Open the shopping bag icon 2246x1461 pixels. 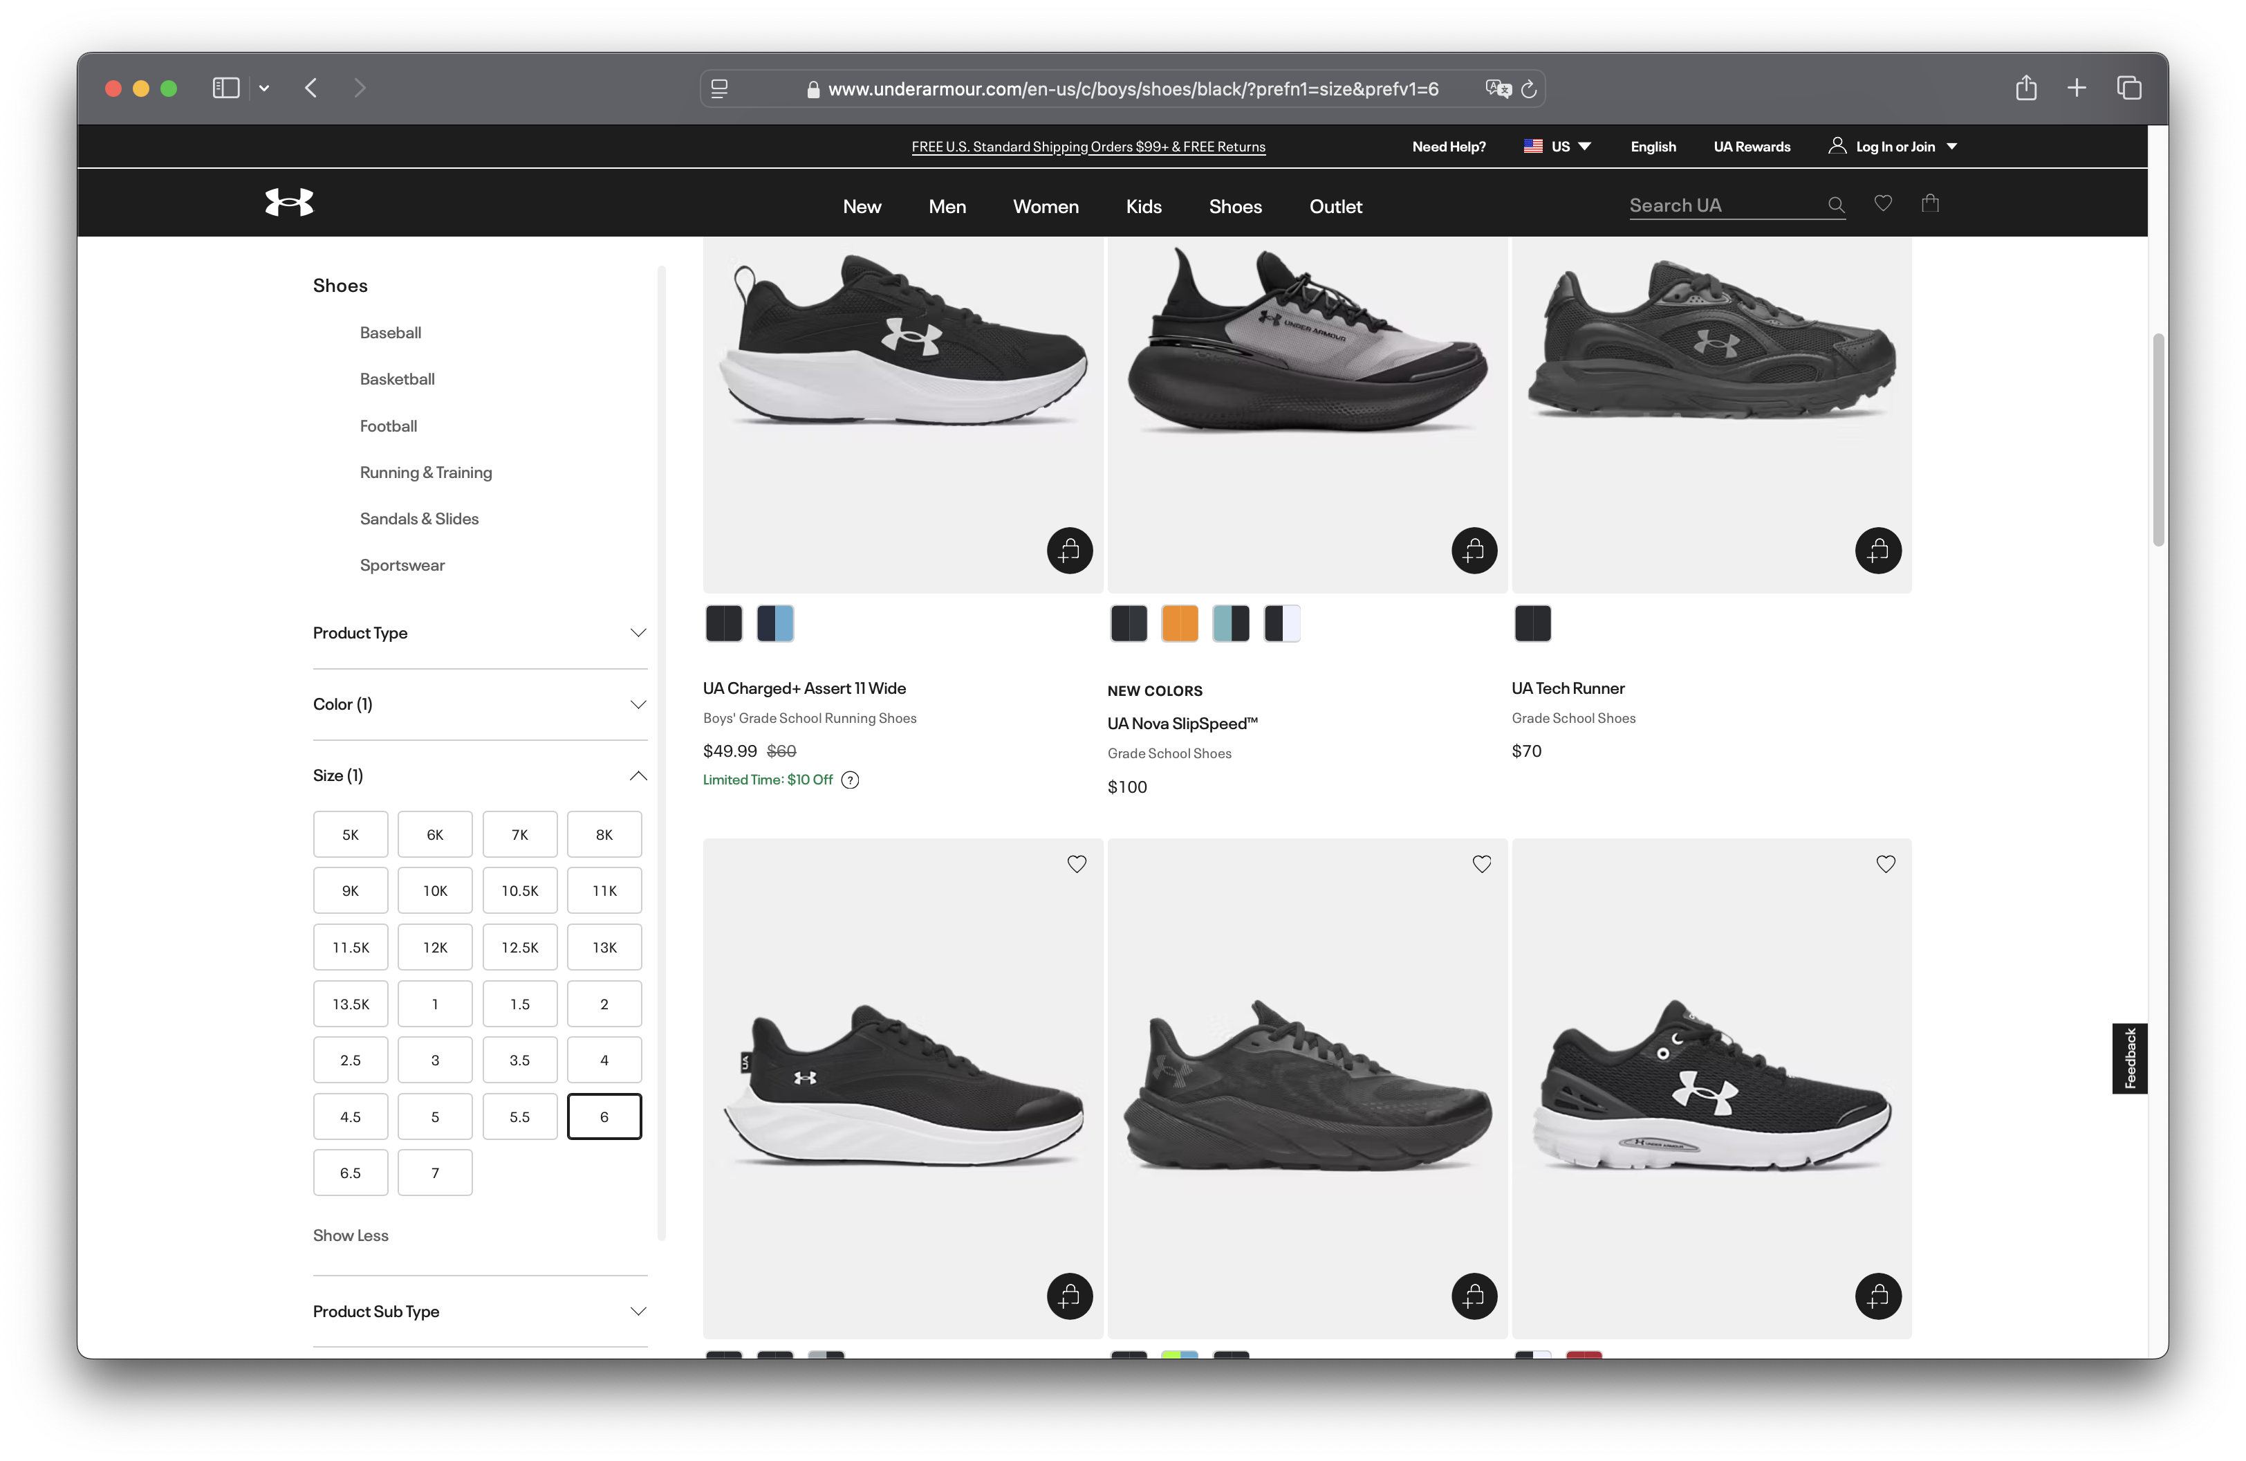pos(1930,203)
